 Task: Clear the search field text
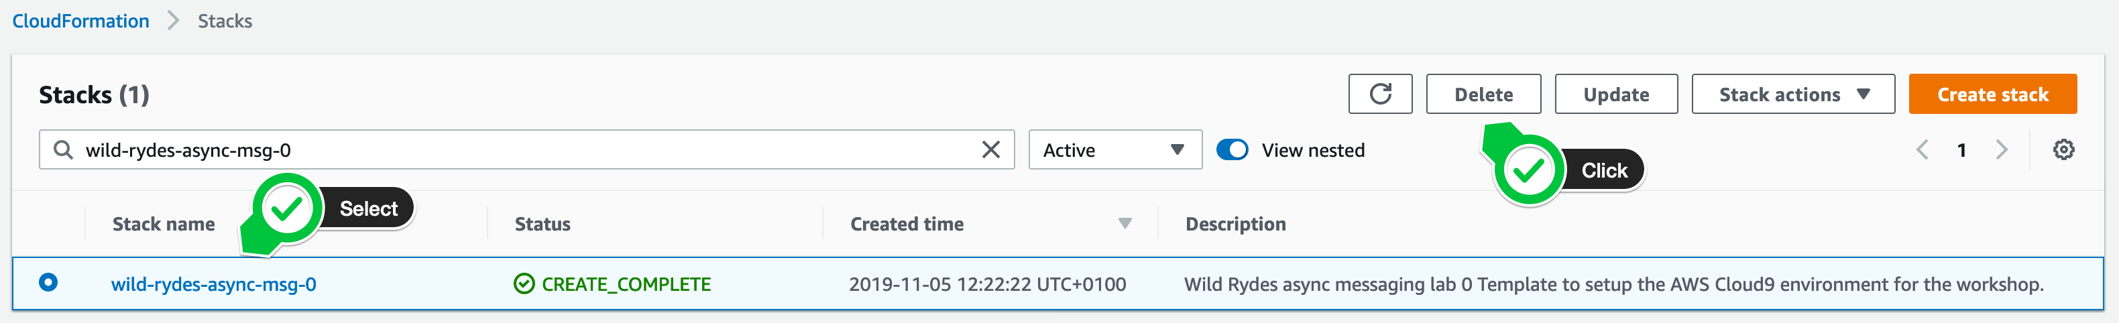(x=990, y=149)
